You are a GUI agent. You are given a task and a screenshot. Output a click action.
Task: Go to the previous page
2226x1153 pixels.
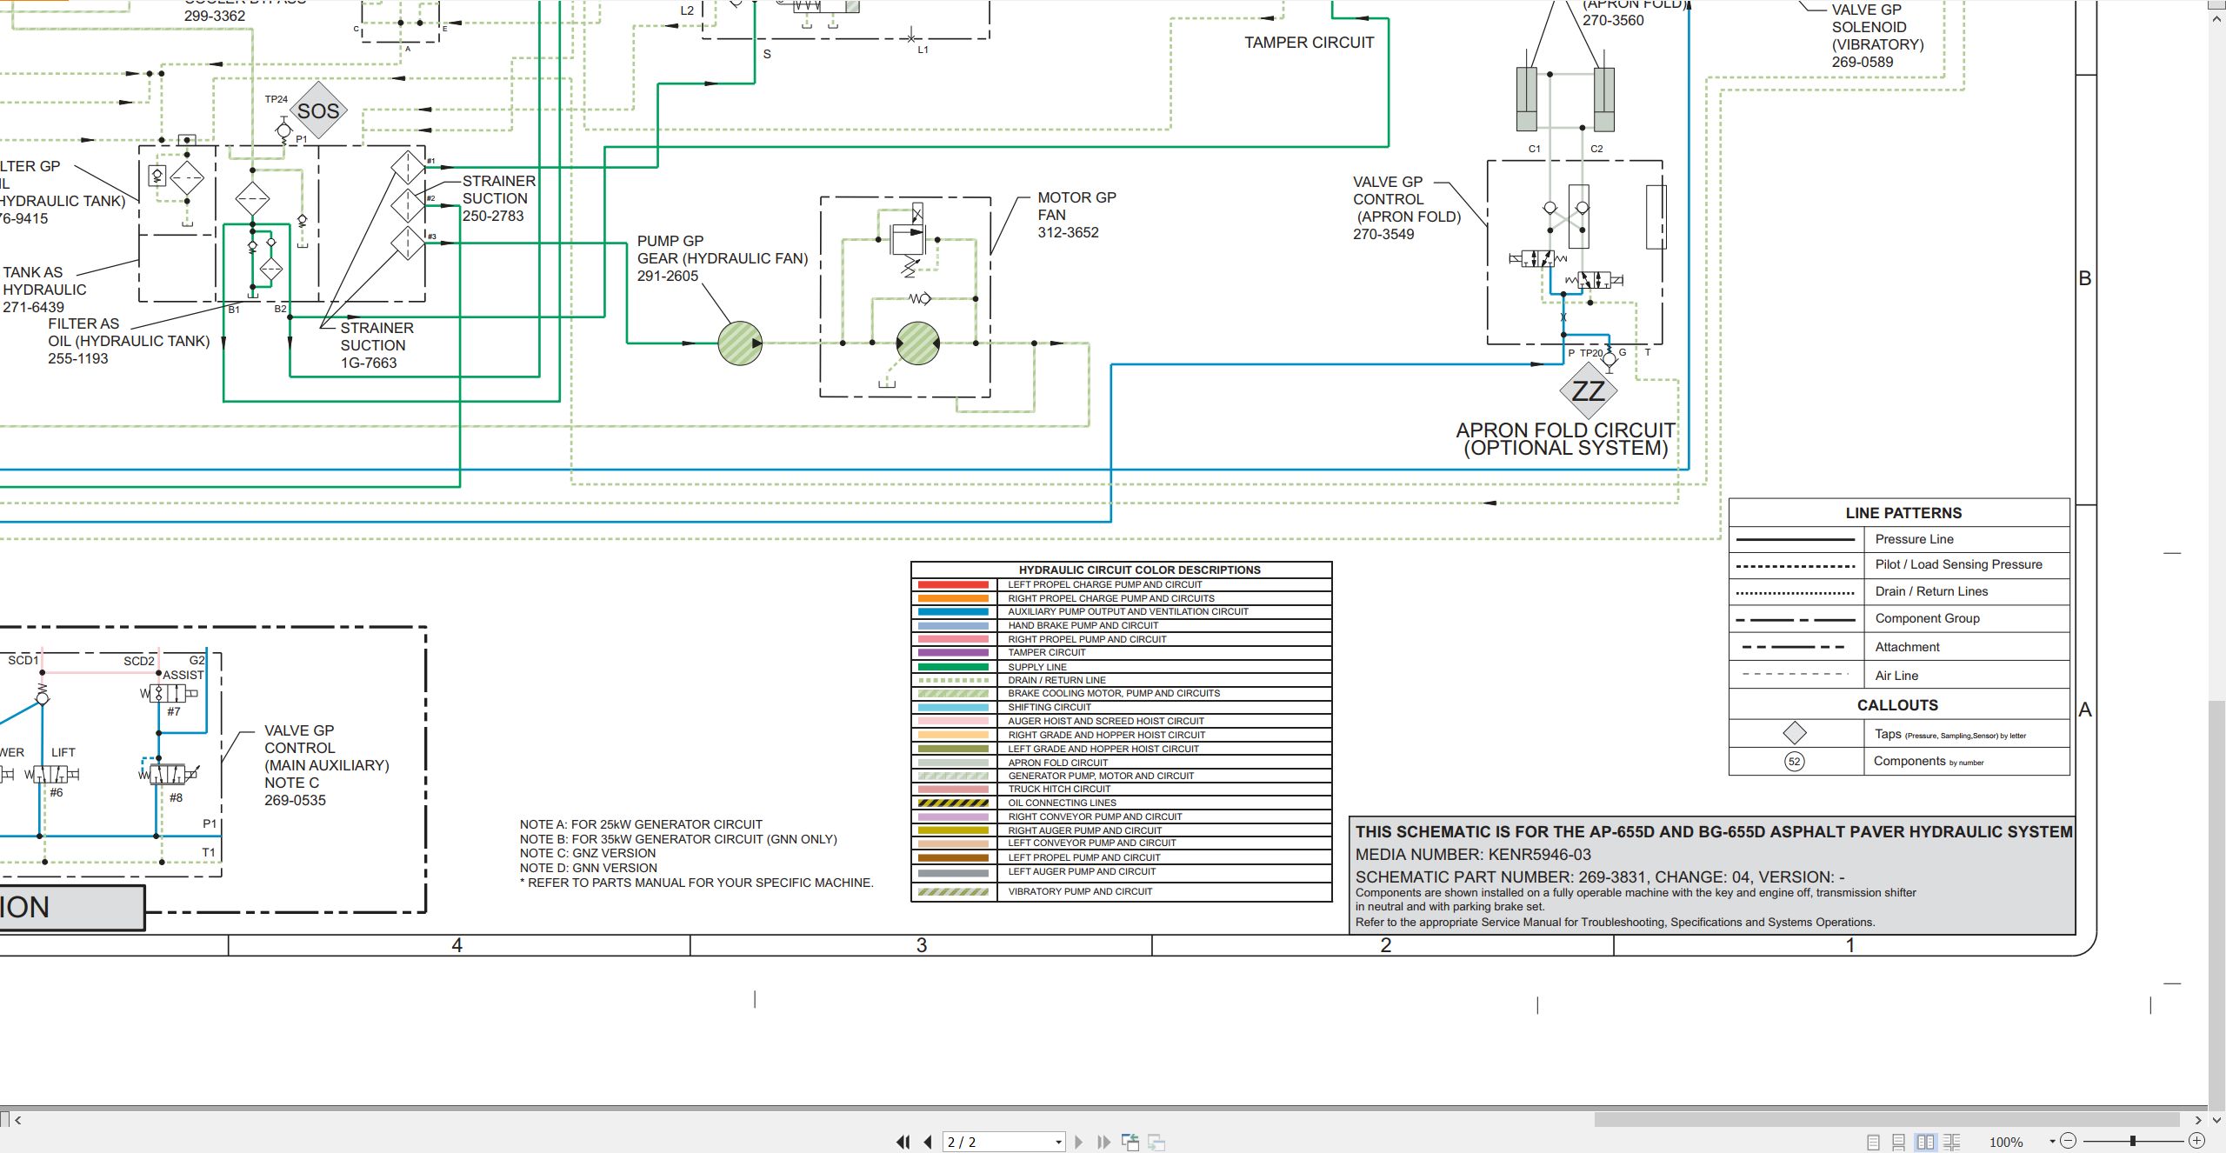tap(928, 1142)
